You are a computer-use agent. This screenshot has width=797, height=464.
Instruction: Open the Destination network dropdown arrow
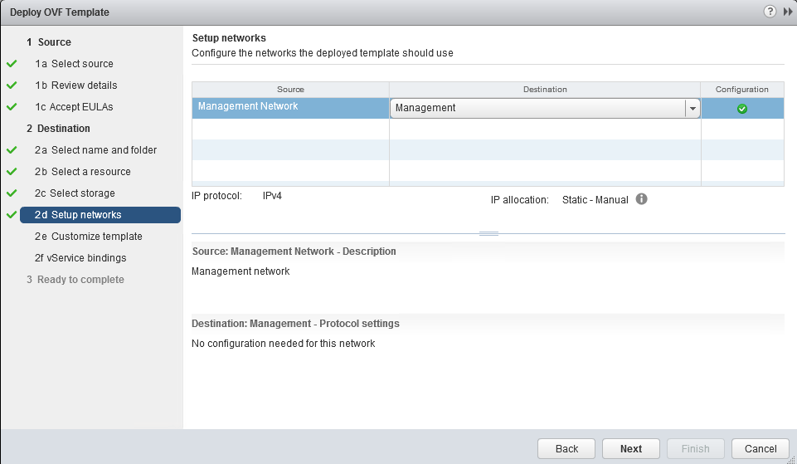692,108
